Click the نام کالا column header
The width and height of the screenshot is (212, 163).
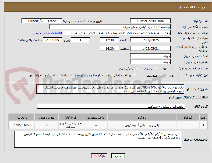point(142,118)
